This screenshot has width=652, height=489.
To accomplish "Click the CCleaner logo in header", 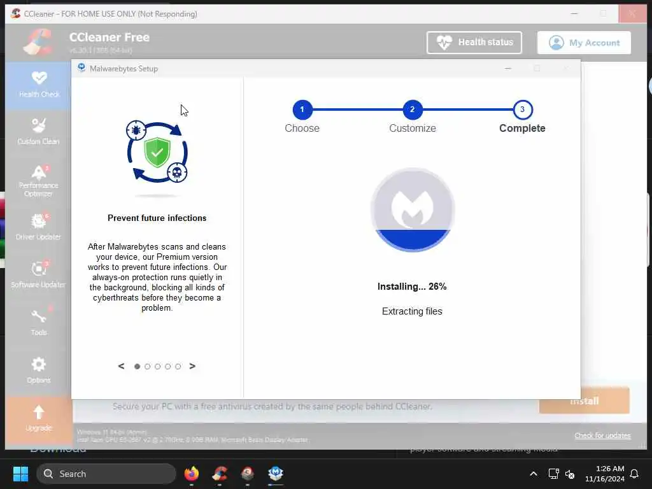I will [38, 43].
